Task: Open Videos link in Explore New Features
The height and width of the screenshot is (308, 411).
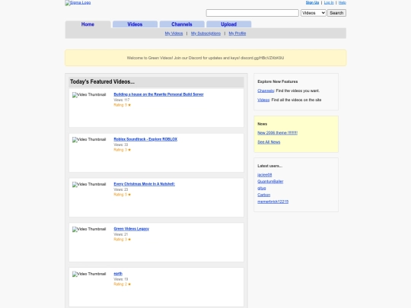Action: pyautogui.click(x=263, y=100)
